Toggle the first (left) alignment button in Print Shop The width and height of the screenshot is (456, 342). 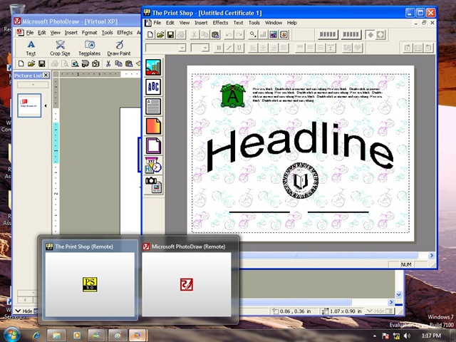(253, 48)
